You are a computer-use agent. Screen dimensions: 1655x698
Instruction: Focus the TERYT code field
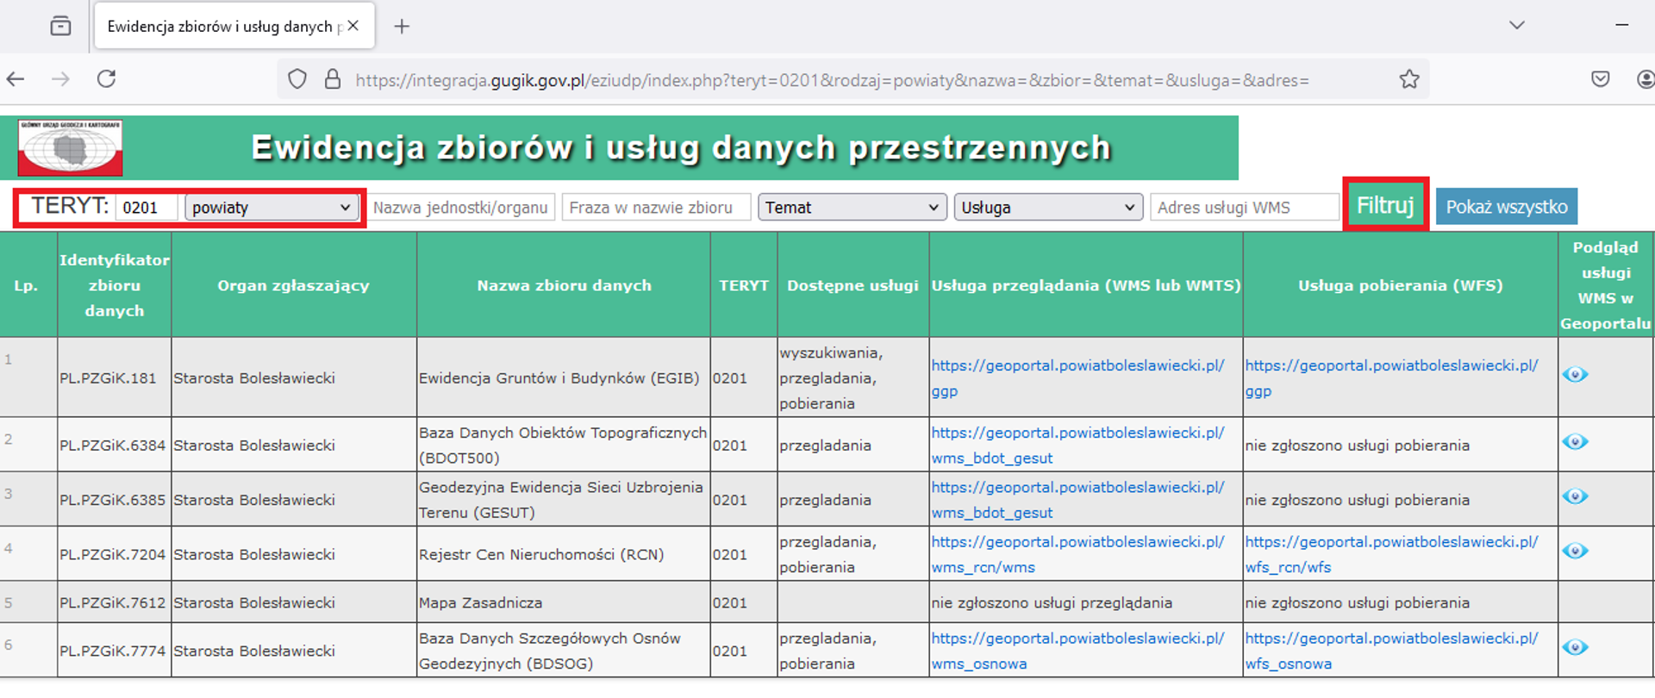147,208
